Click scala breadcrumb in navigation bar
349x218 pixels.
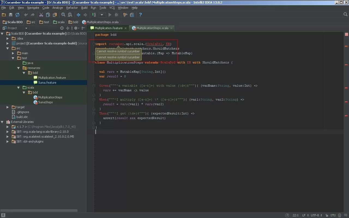click(59, 22)
